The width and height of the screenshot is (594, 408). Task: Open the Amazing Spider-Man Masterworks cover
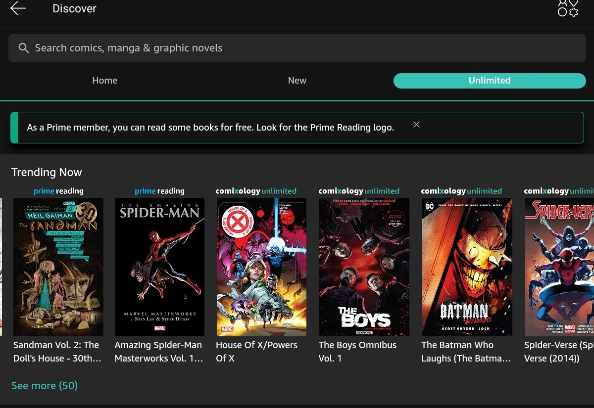(x=159, y=267)
